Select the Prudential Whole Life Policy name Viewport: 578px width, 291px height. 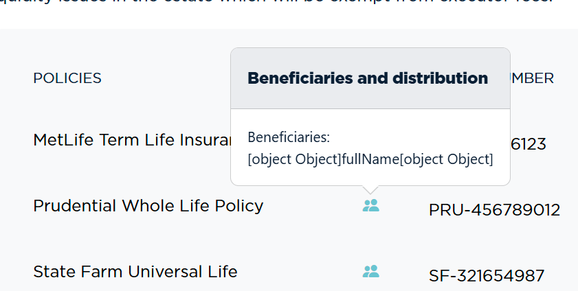[x=148, y=205]
